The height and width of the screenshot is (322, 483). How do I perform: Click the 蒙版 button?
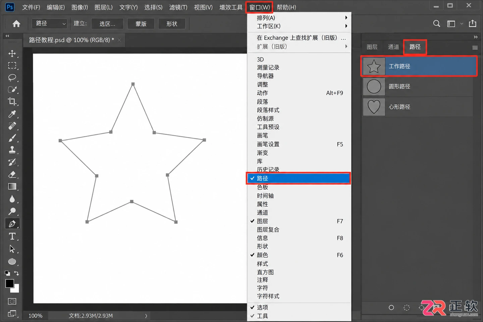pos(141,24)
